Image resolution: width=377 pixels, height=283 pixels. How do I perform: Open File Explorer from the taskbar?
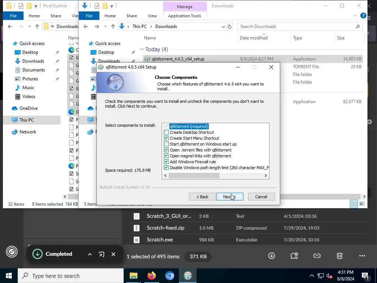point(133,276)
